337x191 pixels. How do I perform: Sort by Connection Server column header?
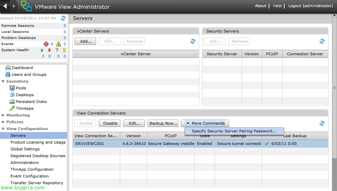(x=305, y=54)
